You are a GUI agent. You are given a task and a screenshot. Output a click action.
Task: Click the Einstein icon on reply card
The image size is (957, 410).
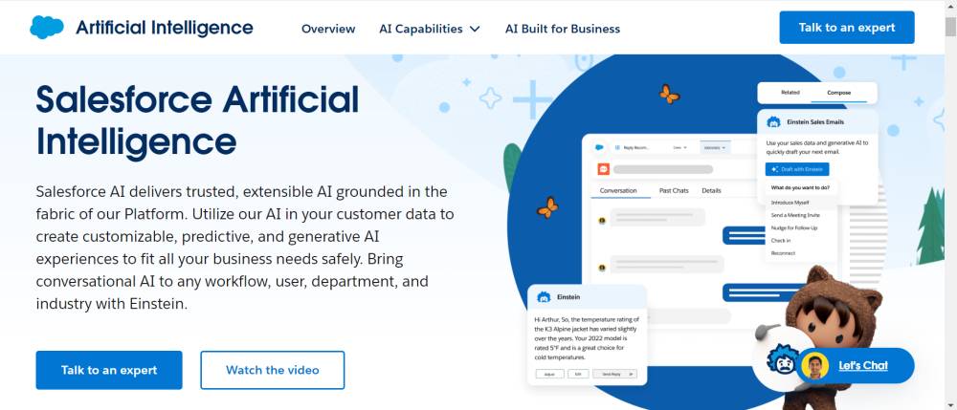tap(544, 296)
